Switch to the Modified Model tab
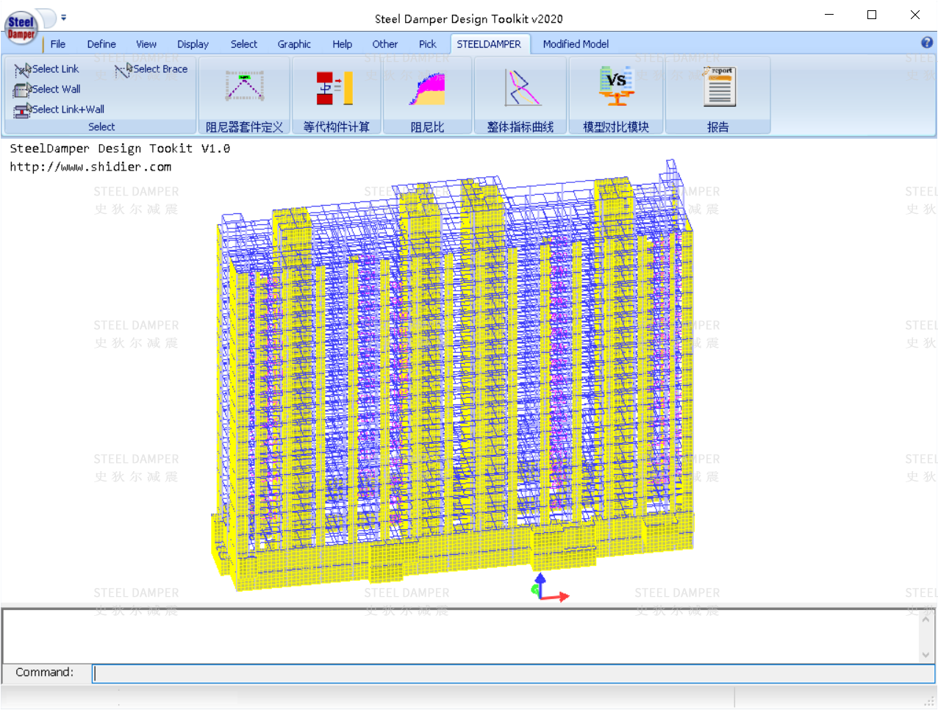This screenshot has width=938, height=710. (576, 44)
